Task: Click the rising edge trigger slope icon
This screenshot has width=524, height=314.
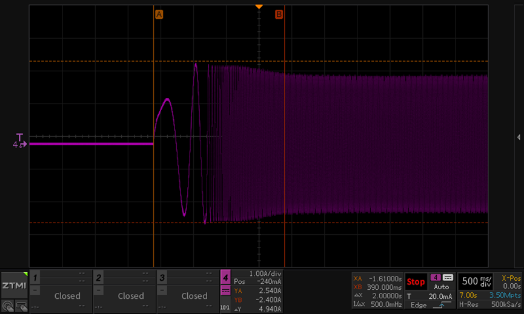Action: (442, 305)
